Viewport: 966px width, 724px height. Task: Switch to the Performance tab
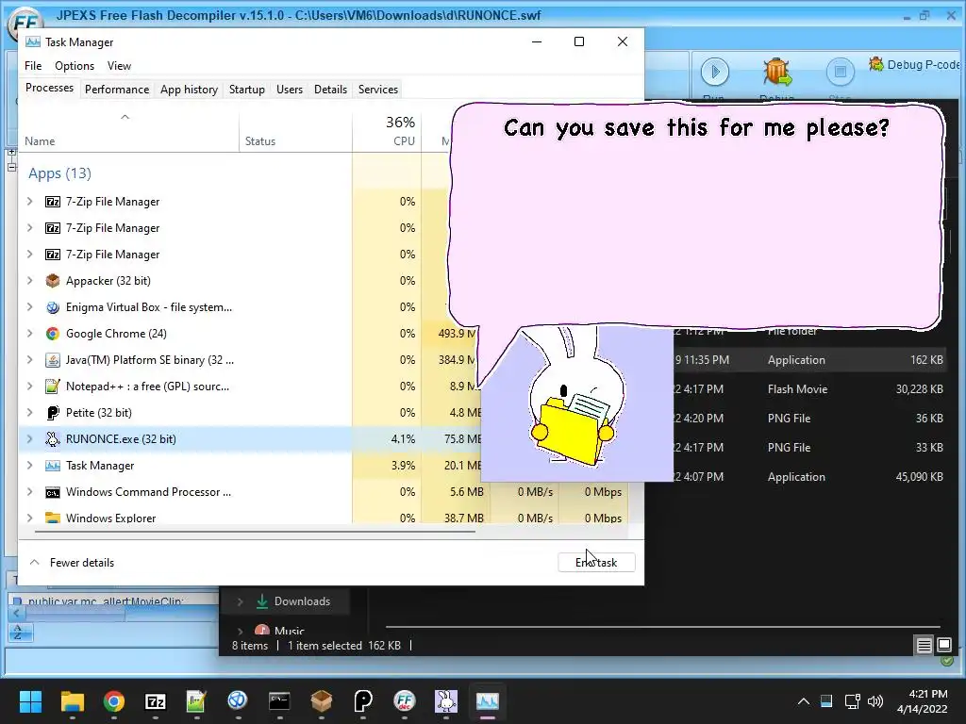coord(117,90)
